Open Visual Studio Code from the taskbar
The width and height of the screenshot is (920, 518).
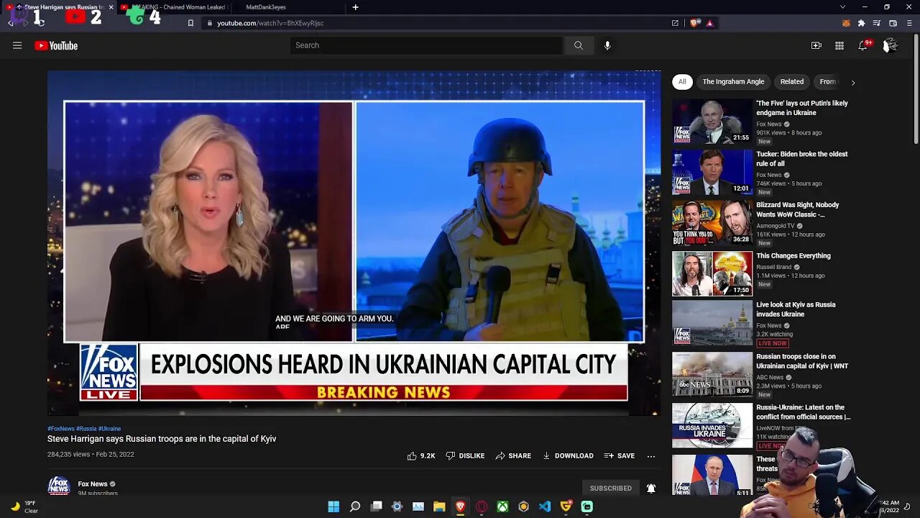click(x=545, y=506)
